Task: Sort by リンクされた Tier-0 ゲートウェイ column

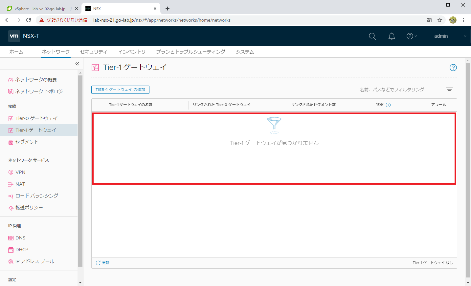Action: click(221, 105)
